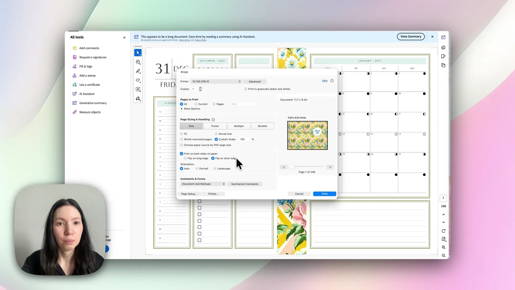Open Add comments tool
This screenshot has width=515, height=290.
86,48
